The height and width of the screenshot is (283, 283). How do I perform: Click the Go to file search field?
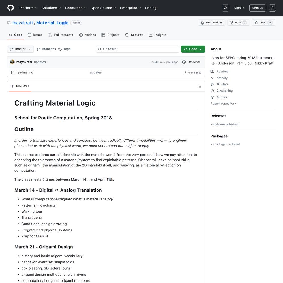pos(138,49)
